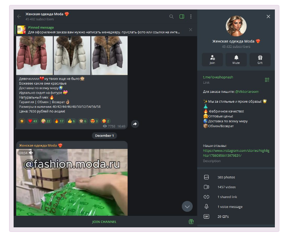Play the green package video
Viewport: 286px width, 236px height.
pyautogui.click(x=72, y=182)
